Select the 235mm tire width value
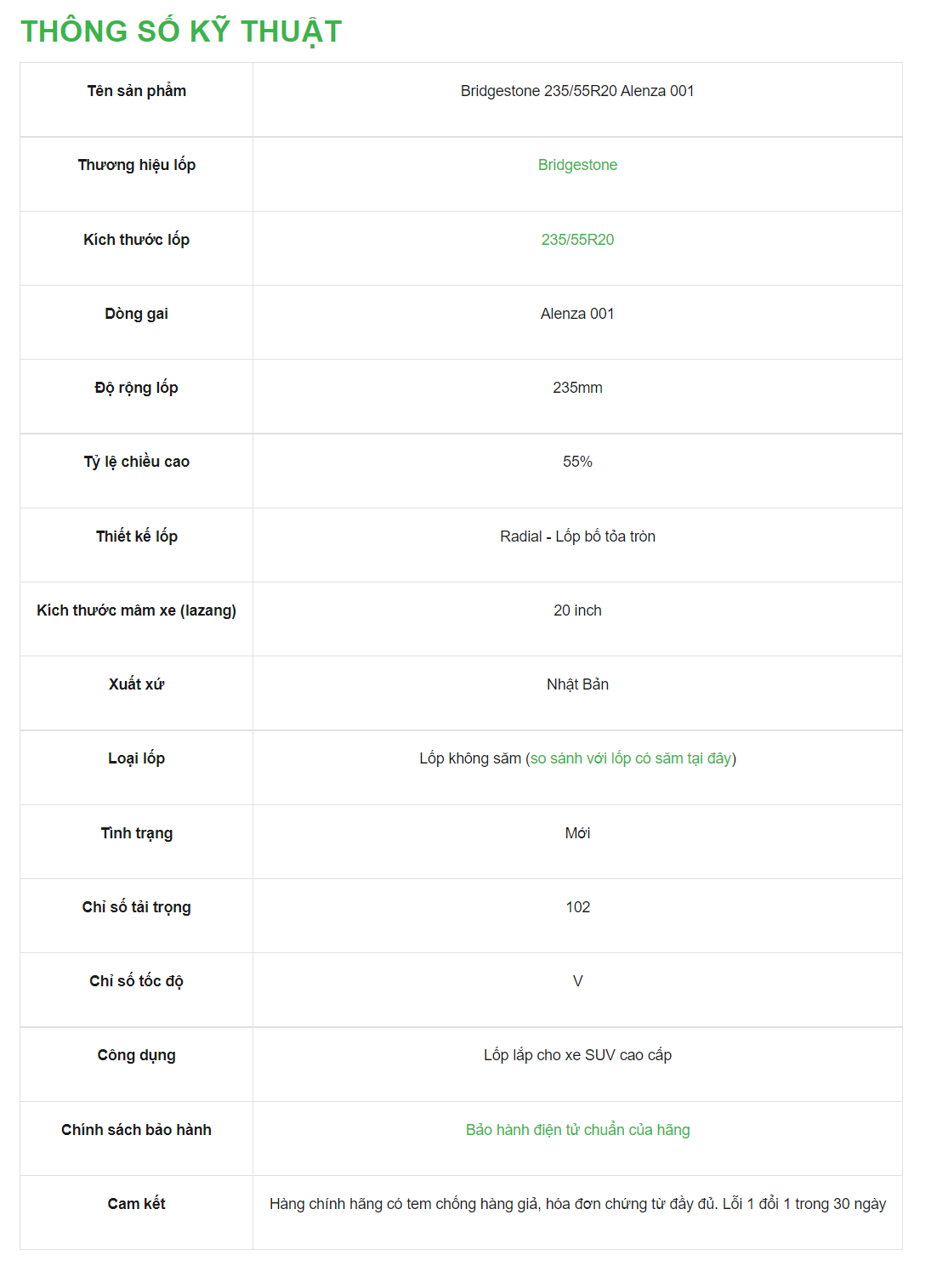Image resolution: width=948 pixels, height=1266 pixels. [577, 388]
